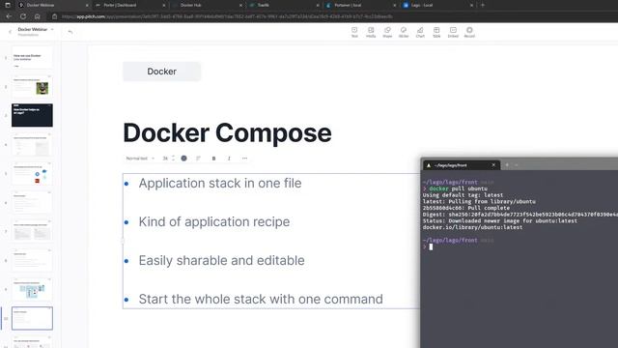Adjust font size stepper arrows

point(173,159)
